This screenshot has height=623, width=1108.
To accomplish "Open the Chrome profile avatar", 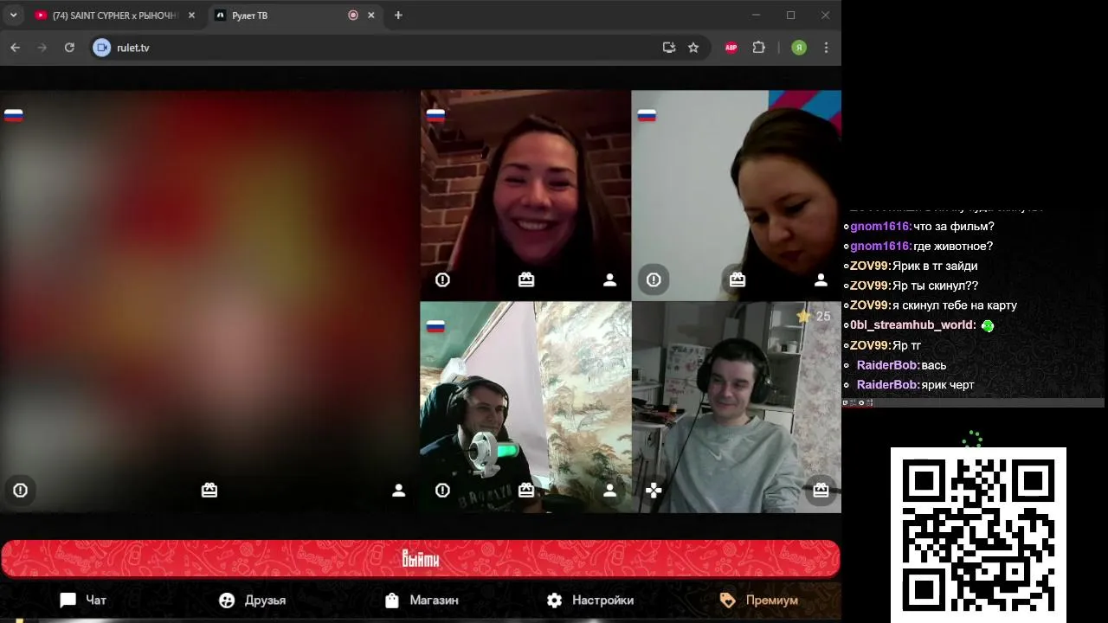I will [799, 48].
